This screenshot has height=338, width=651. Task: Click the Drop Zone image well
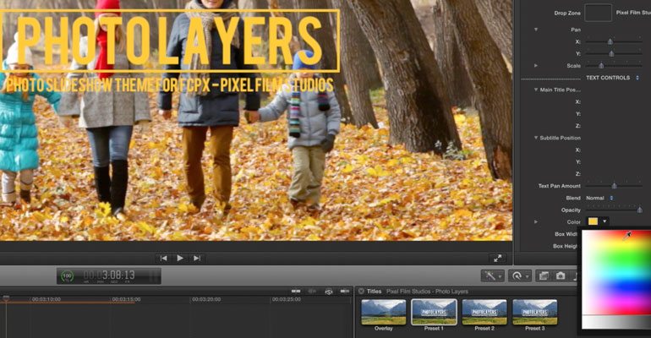(x=598, y=13)
